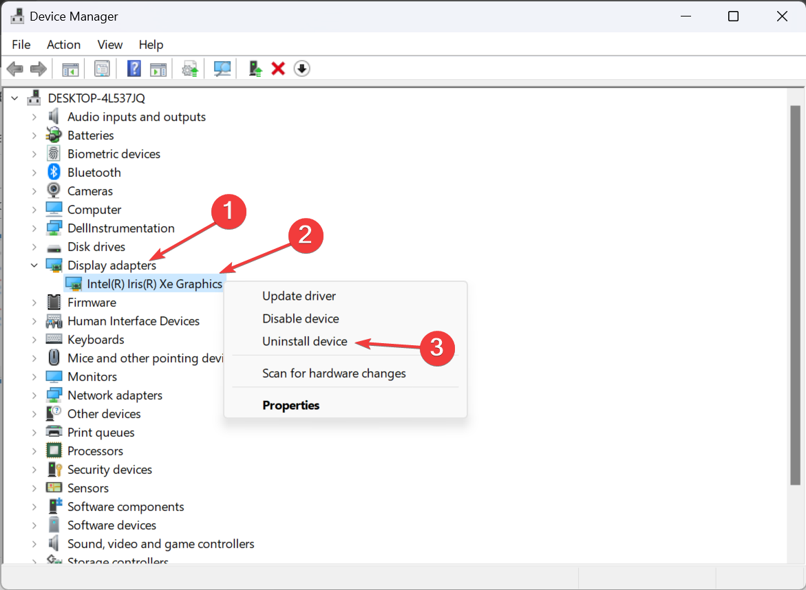Click the red X Uninstall device icon
The image size is (806, 590).
[278, 68]
